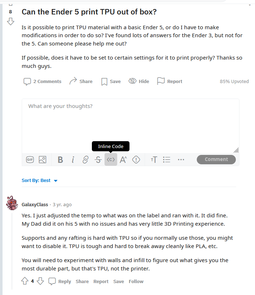Apply superscript formatting
This screenshot has height=295, width=255.
123,160
